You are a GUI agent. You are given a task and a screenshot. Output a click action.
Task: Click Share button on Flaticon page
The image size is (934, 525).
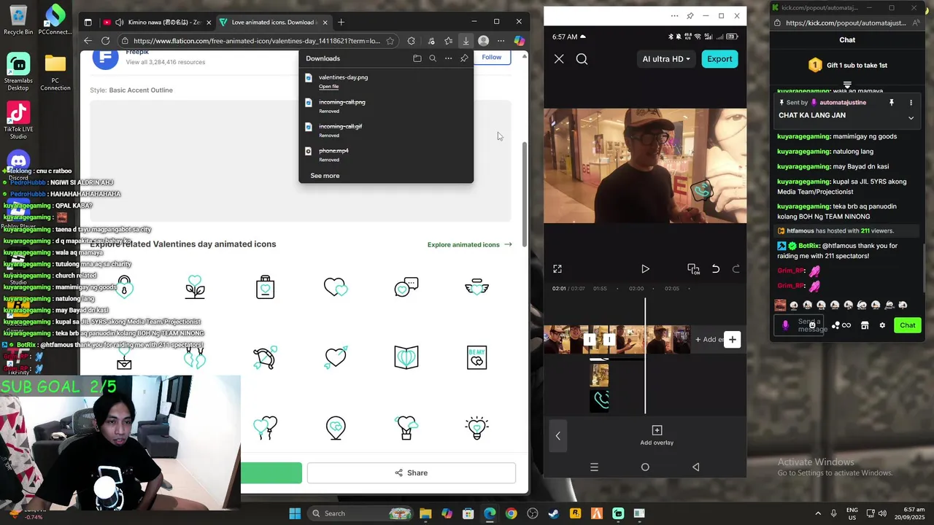coord(412,472)
